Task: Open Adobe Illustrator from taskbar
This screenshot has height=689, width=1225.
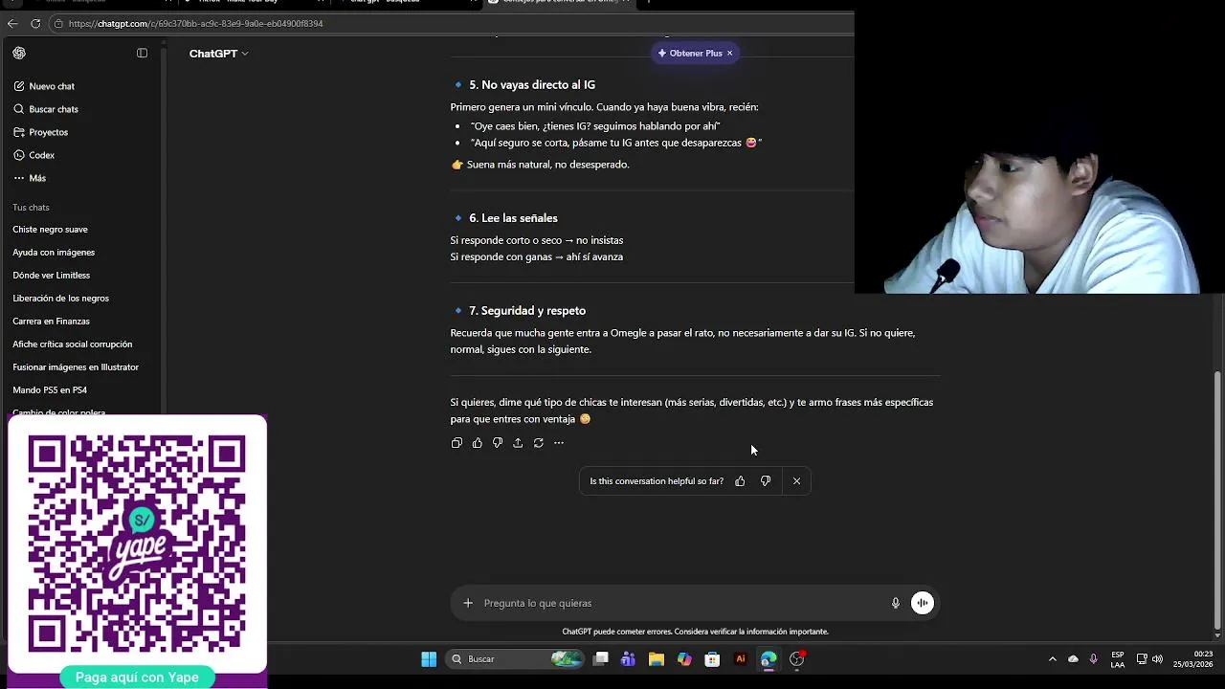Action: tap(740, 658)
